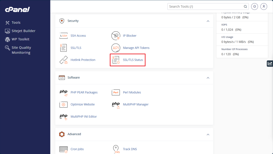The height and width of the screenshot is (154, 273).
Task: Open the statistics chart side tab
Action: 270,63
